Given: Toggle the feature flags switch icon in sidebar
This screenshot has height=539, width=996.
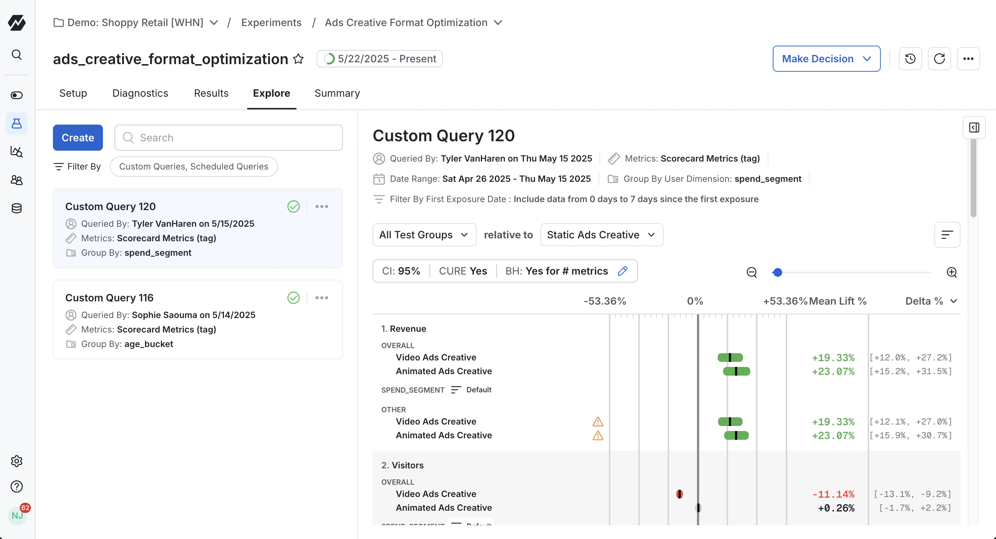Looking at the screenshot, I should click(x=17, y=95).
